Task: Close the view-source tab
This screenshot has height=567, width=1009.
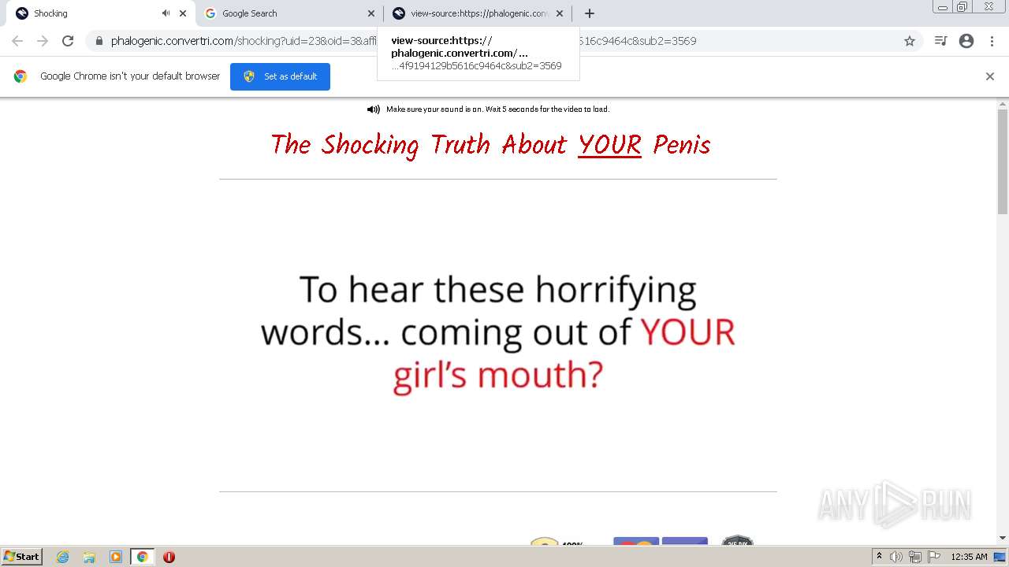Action: coord(560,13)
